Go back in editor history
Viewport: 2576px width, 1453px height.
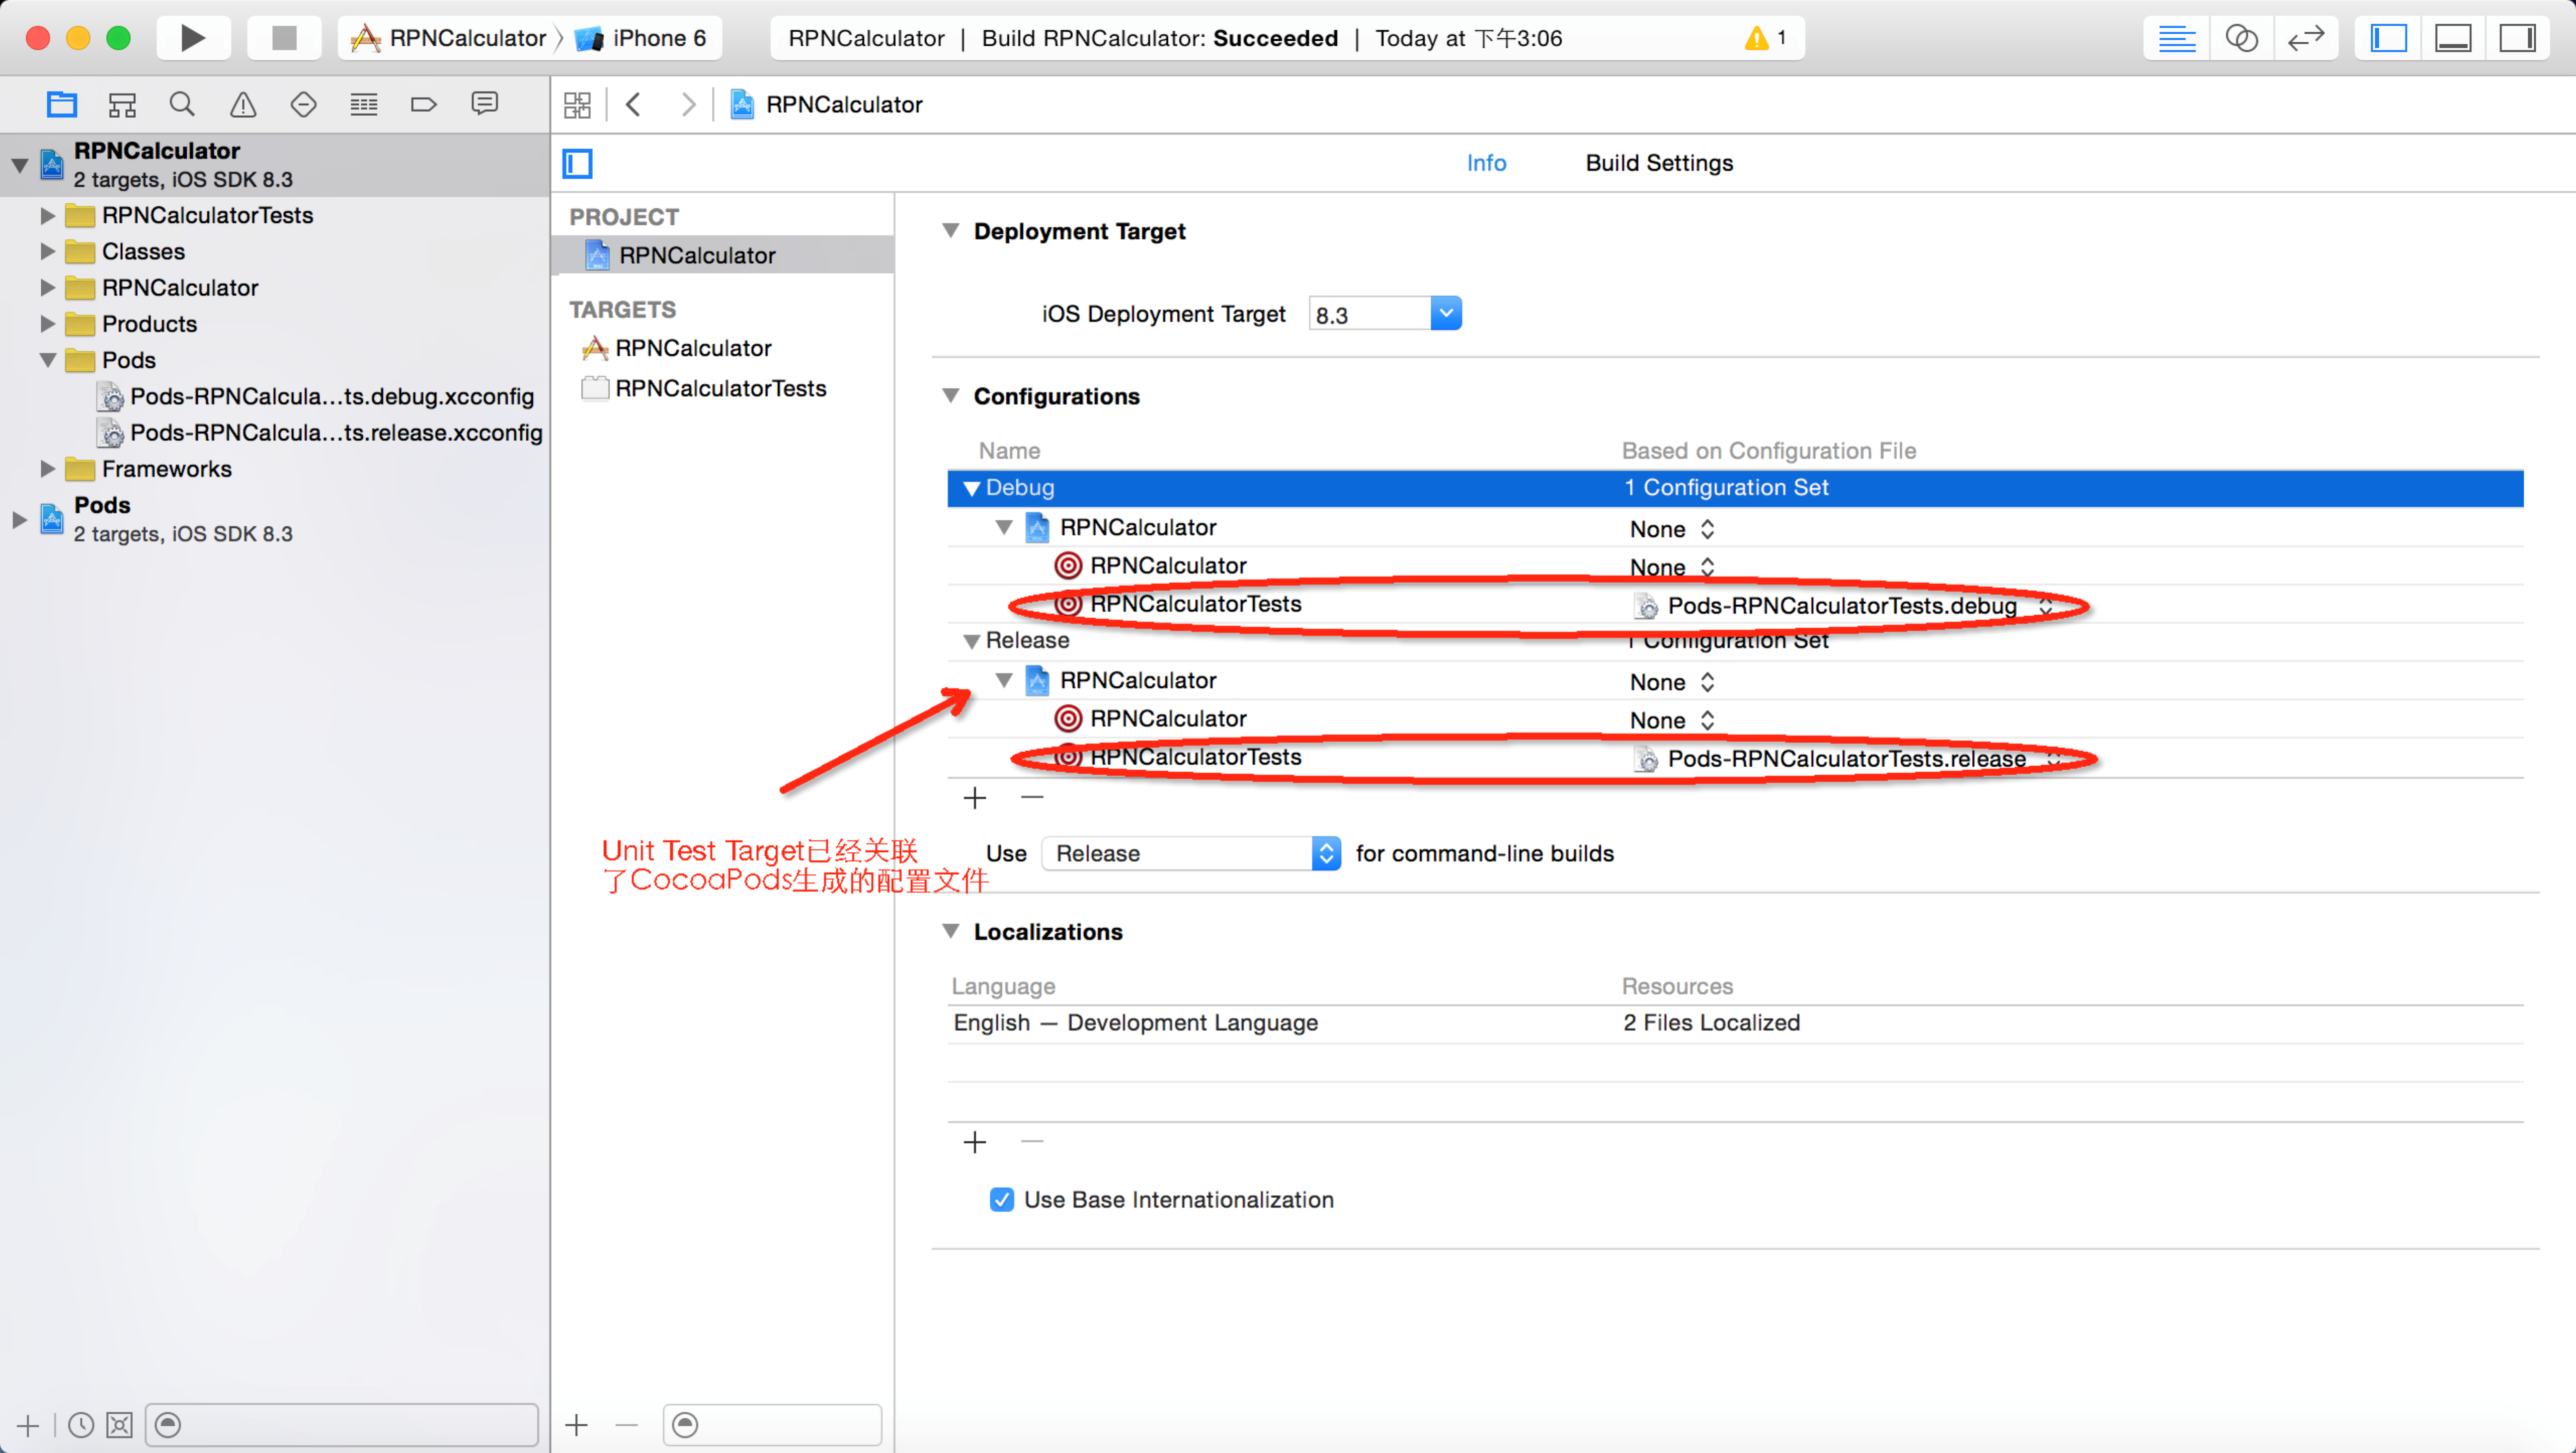point(634,104)
